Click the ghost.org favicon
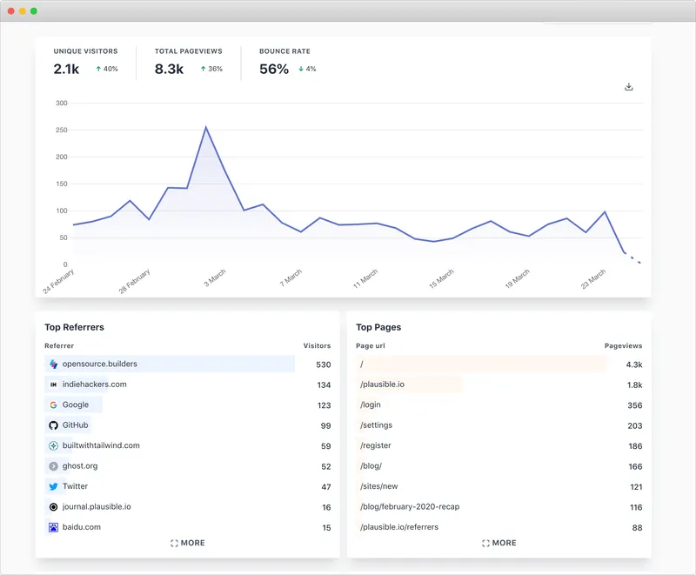Screen dimensions: 696x575 [53, 466]
